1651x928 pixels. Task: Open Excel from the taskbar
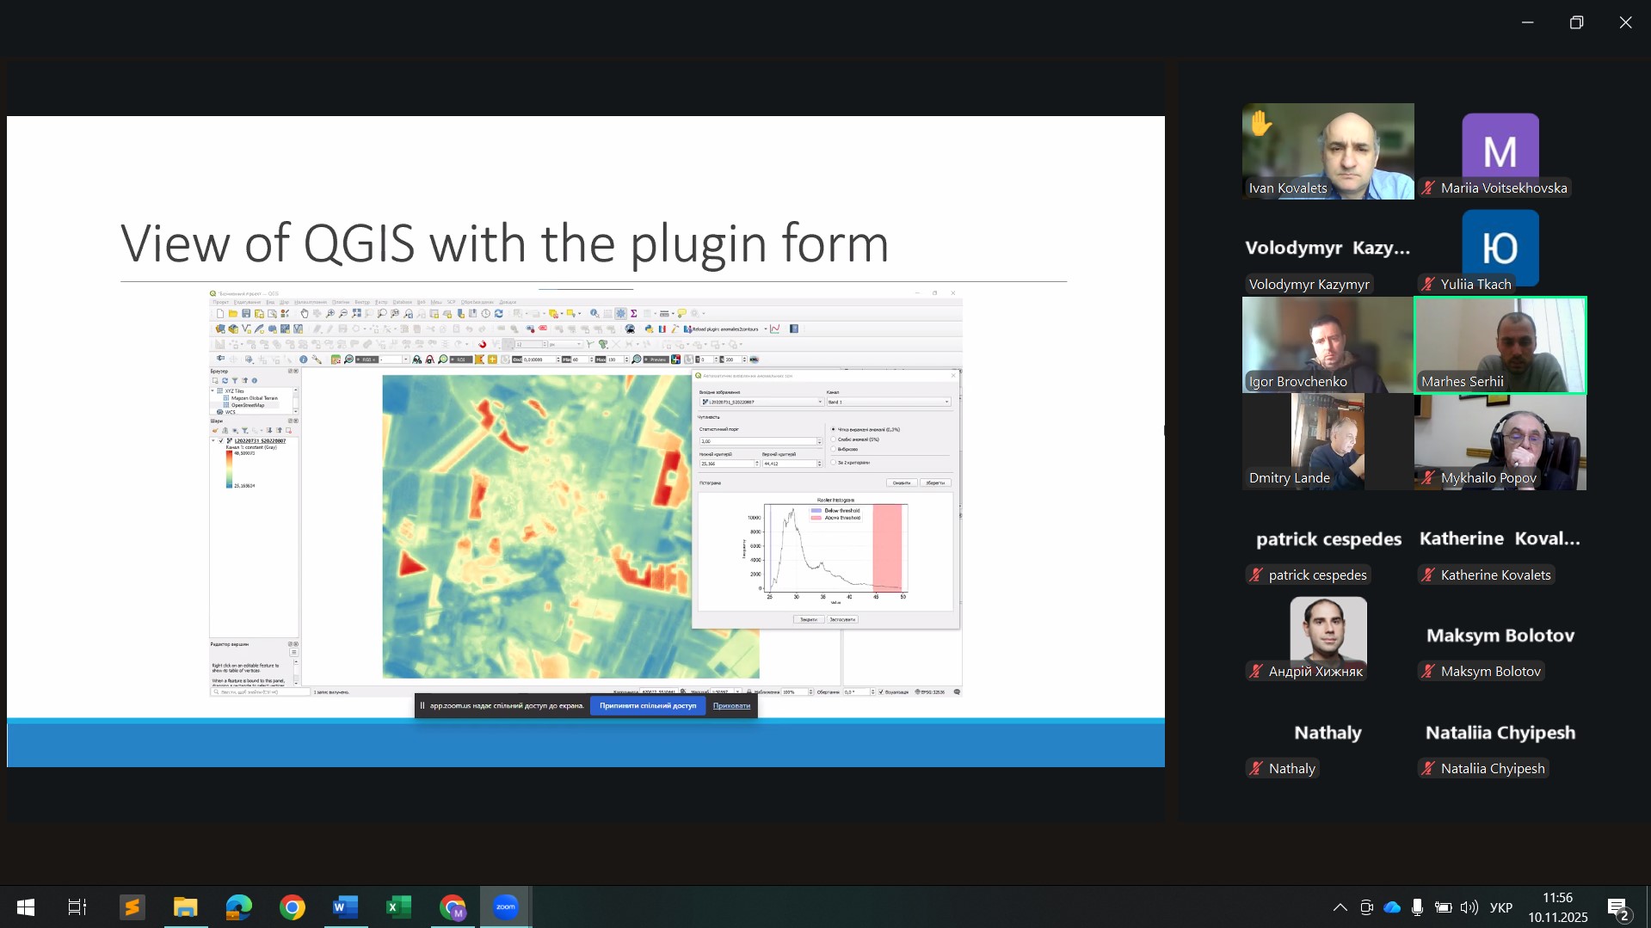tap(398, 907)
